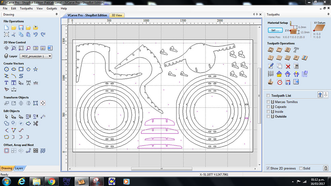Check the Marcas Tornillos toolpath

click(268, 102)
